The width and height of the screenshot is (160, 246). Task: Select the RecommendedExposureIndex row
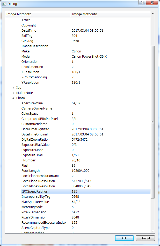pos(85,222)
